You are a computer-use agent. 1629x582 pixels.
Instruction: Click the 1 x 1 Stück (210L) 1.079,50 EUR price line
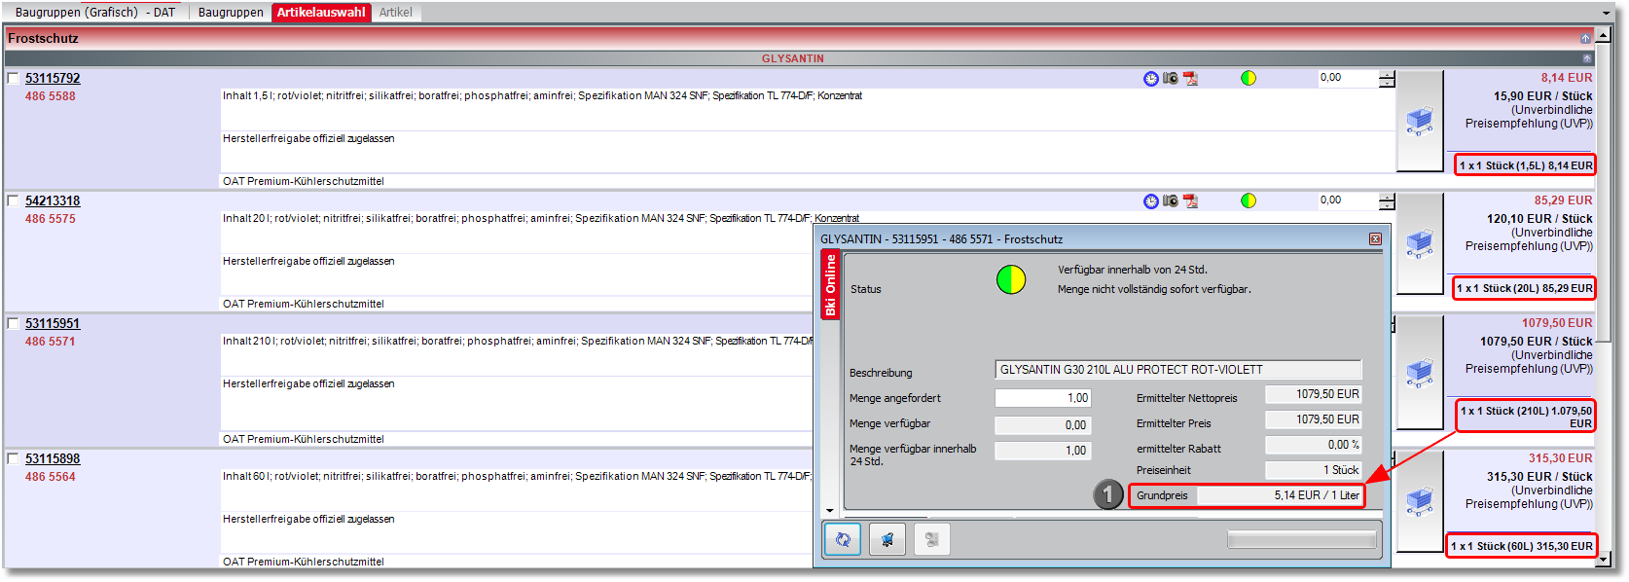tap(1525, 417)
